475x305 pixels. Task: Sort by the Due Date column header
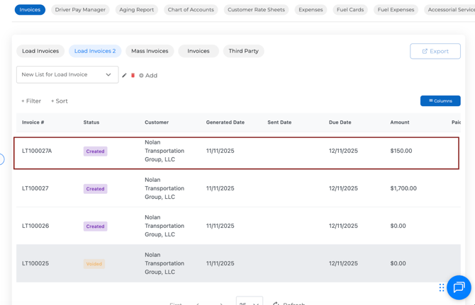(340, 122)
